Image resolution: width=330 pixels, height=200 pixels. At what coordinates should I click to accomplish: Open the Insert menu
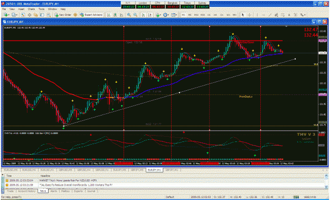coord(21,9)
